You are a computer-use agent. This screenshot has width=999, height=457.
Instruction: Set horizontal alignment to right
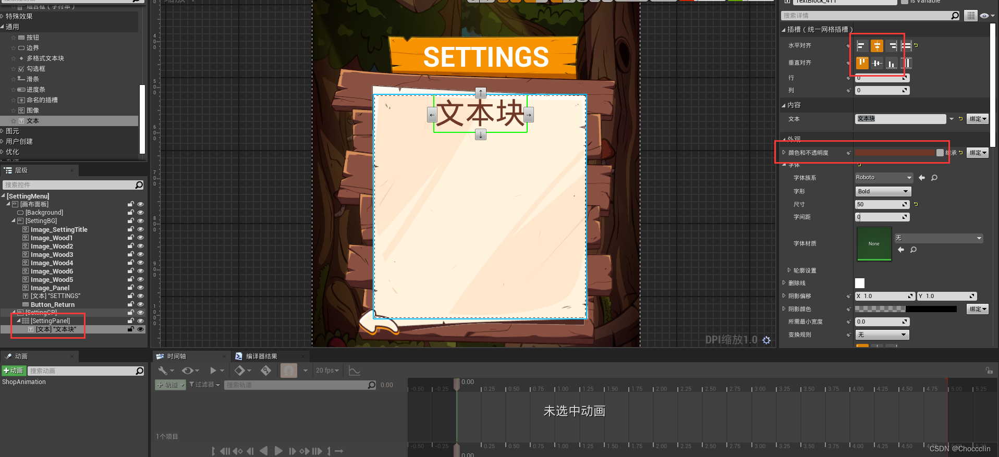coord(892,46)
